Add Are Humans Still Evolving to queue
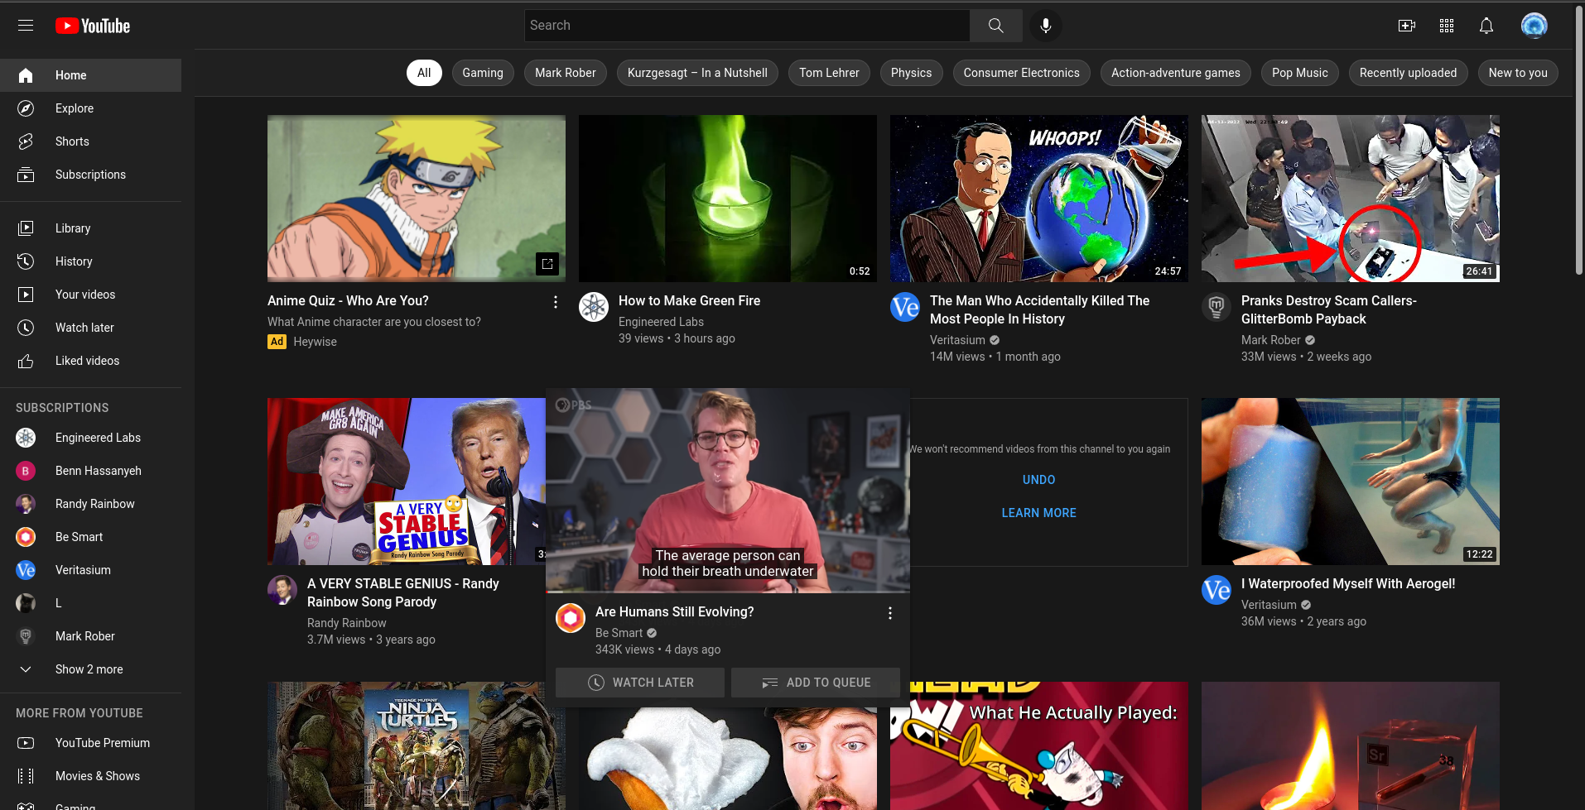1585x810 pixels. coord(815,683)
